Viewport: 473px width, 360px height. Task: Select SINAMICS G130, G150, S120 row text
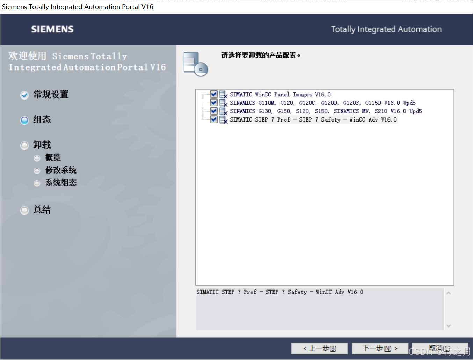[326, 111]
